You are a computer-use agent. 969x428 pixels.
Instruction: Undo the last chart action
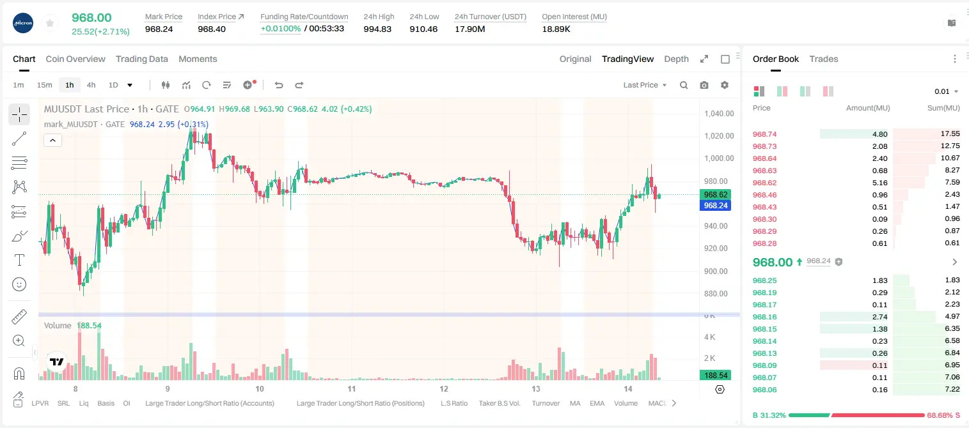coord(278,85)
